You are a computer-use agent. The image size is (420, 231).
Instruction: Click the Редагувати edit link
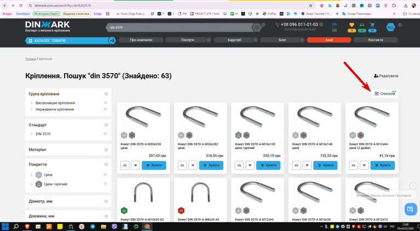click(x=386, y=76)
